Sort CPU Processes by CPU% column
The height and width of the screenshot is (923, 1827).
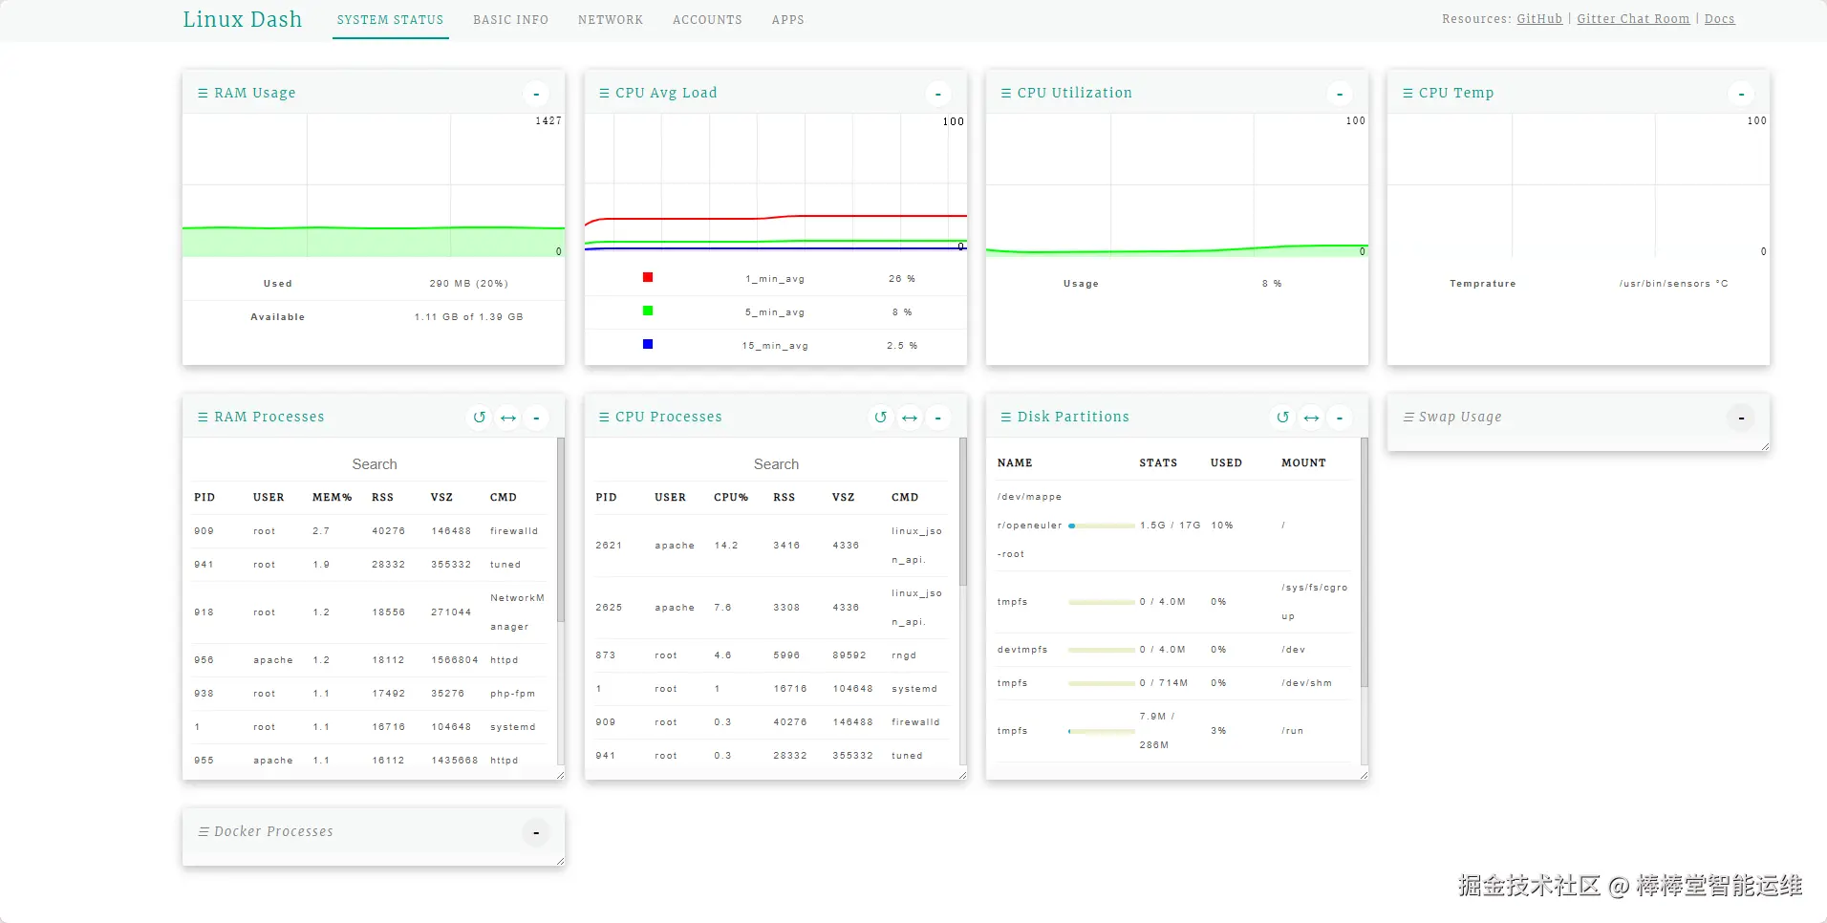[x=731, y=498]
